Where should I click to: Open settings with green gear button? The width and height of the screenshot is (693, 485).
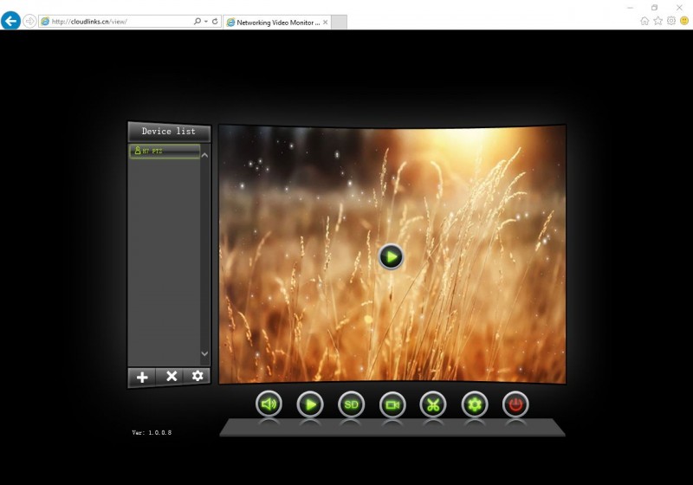pos(475,404)
